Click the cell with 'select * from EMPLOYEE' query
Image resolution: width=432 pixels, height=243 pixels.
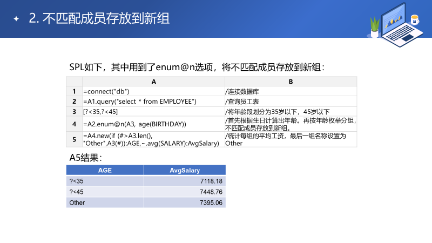[x=153, y=102]
